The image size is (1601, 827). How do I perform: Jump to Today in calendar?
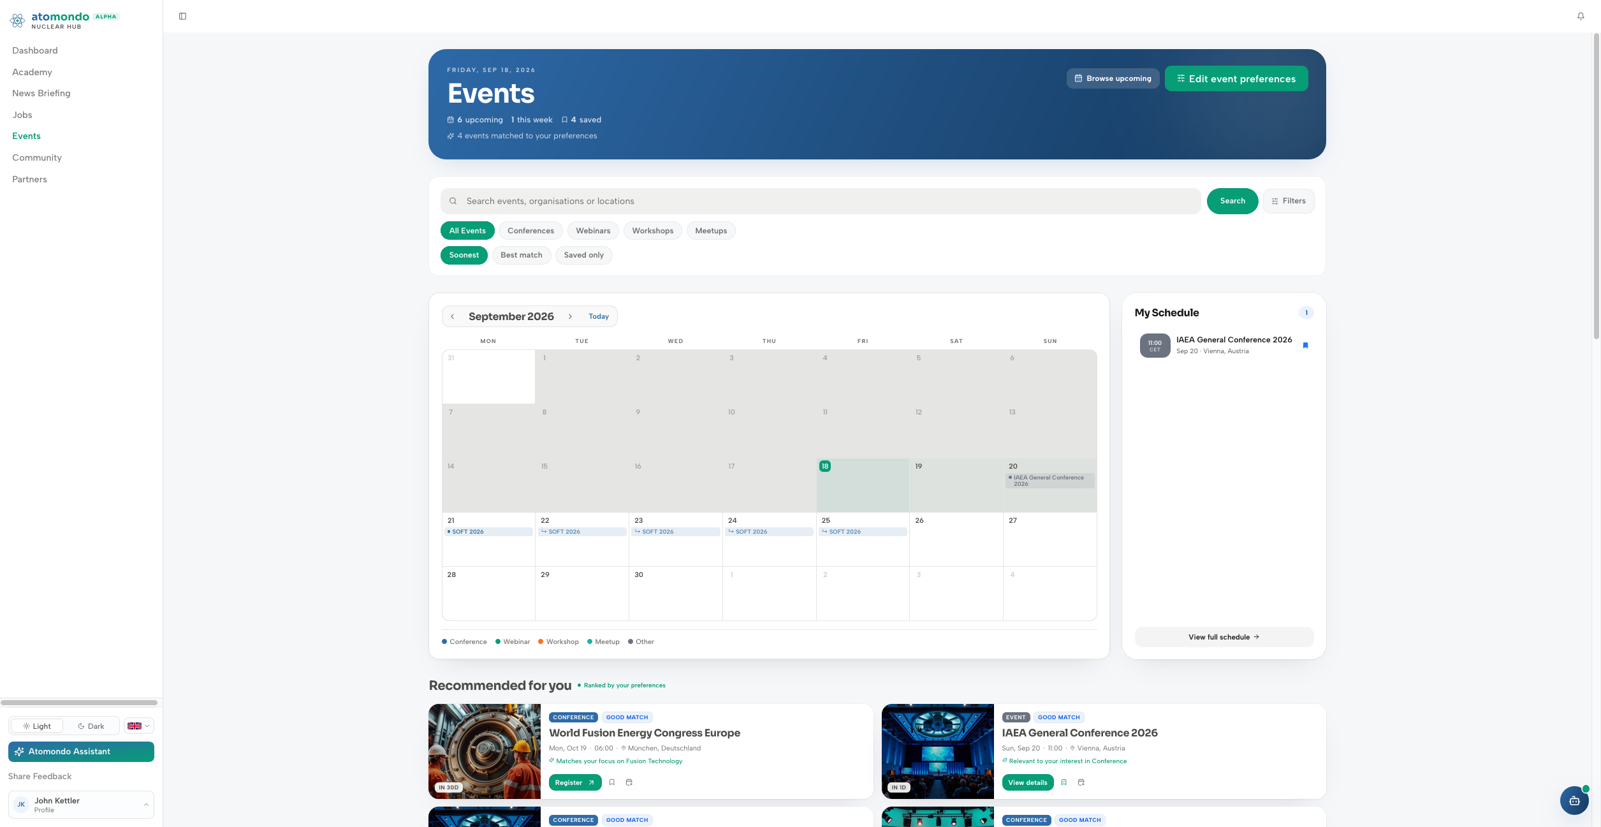598,316
